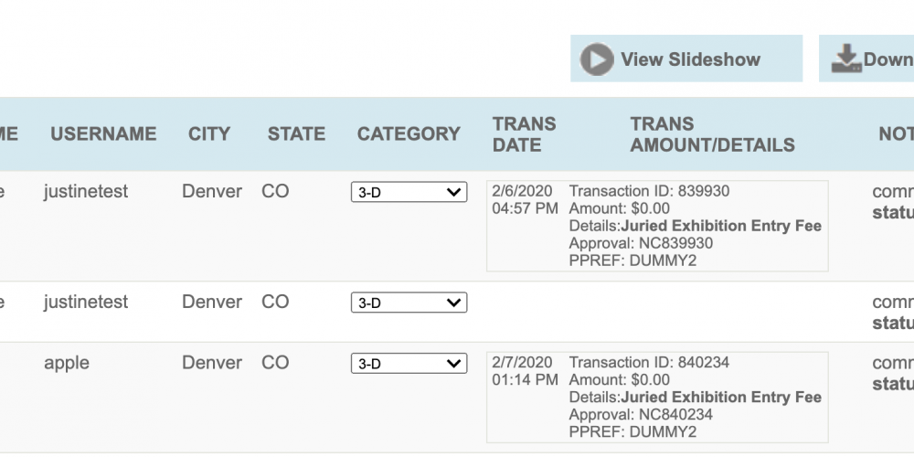
Task: Click the View Slideshow play icon
Action: tap(596, 58)
